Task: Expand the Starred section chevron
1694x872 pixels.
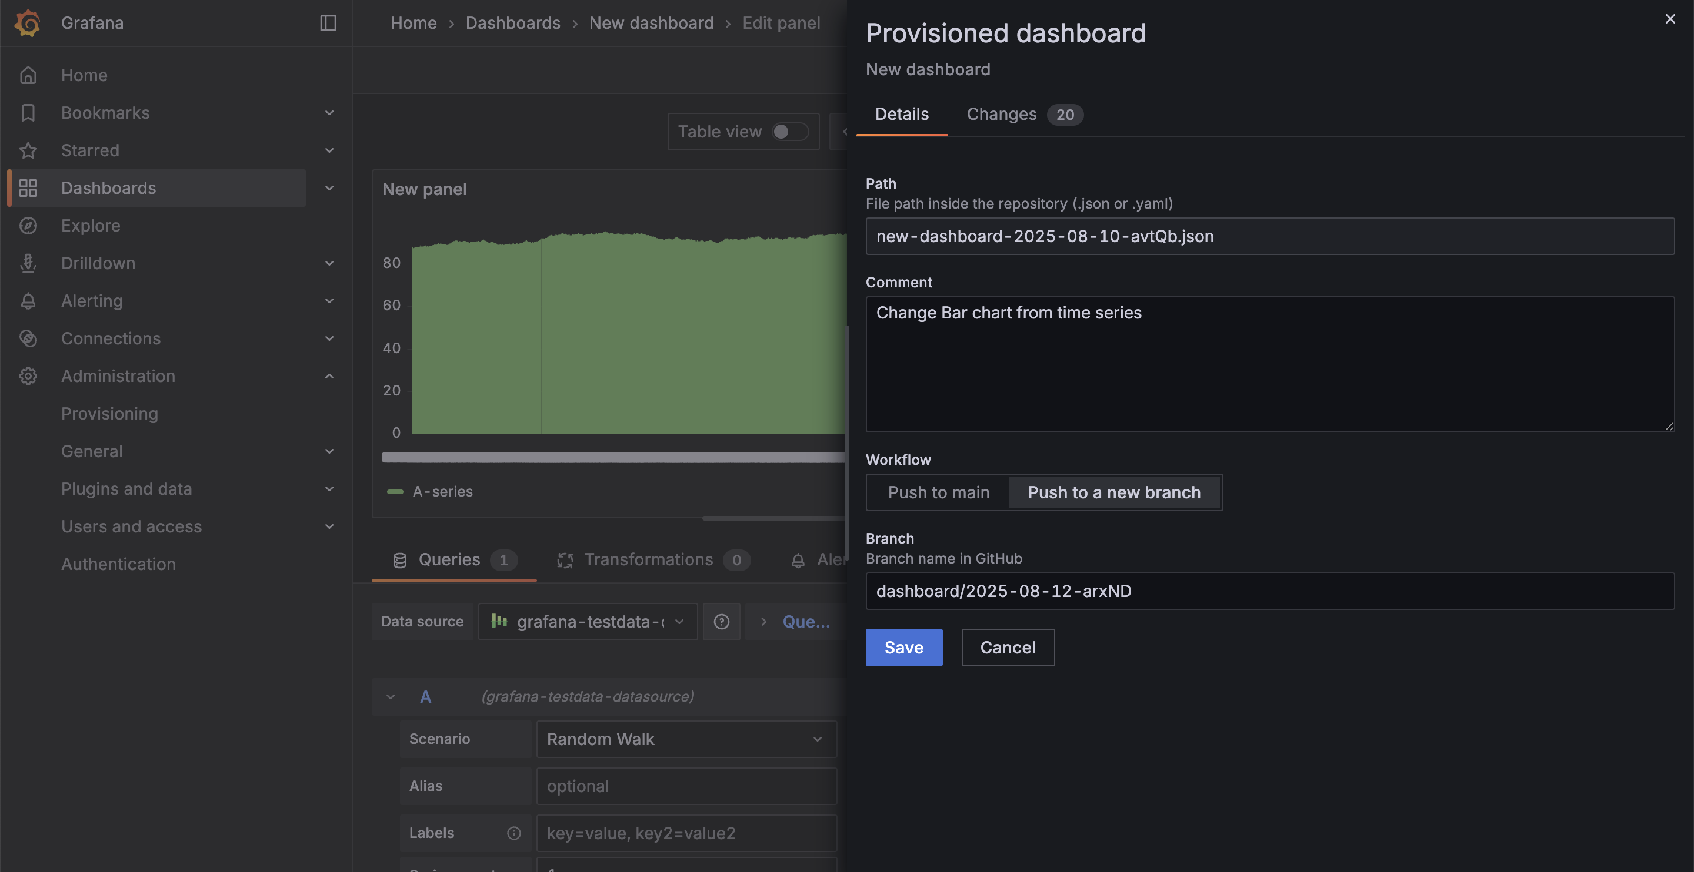Action: click(329, 150)
